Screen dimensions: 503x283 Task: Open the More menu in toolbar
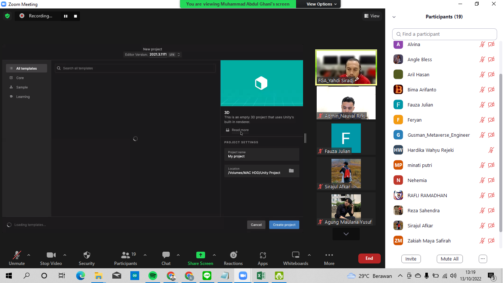tap(329, 255)
